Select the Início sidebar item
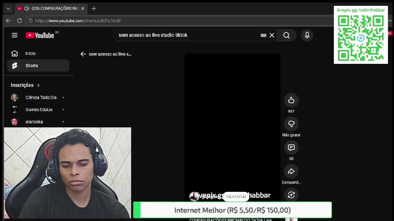The image size is (394, 221). pyautogui.click(x=38, y=53)
